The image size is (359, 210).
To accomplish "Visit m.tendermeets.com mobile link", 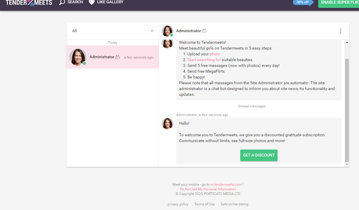I will pos(226,185).
